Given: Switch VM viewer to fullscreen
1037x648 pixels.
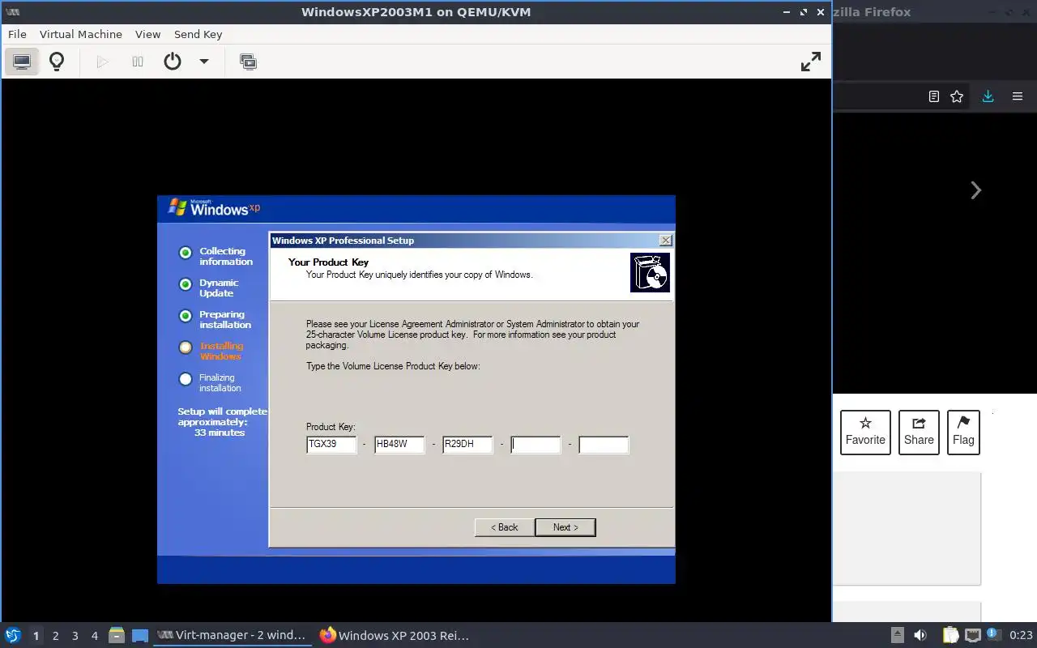Looking at the screenshot, I should [x=811, y=62].
